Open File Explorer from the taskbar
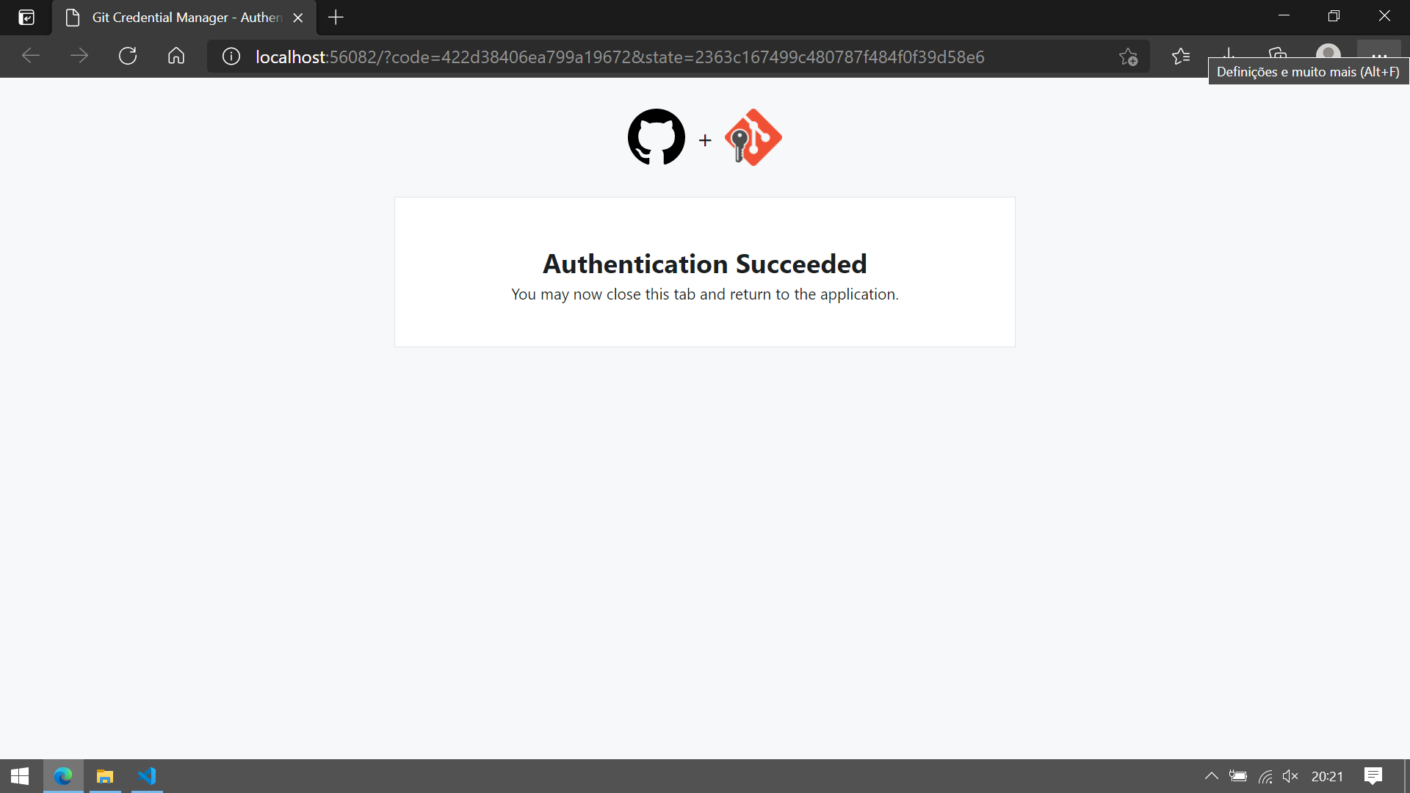Screen dimensions: 1410x793 (105, 776)
